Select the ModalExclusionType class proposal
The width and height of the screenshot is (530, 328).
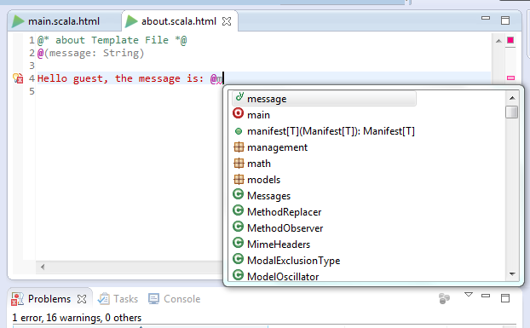coord(293,261)
